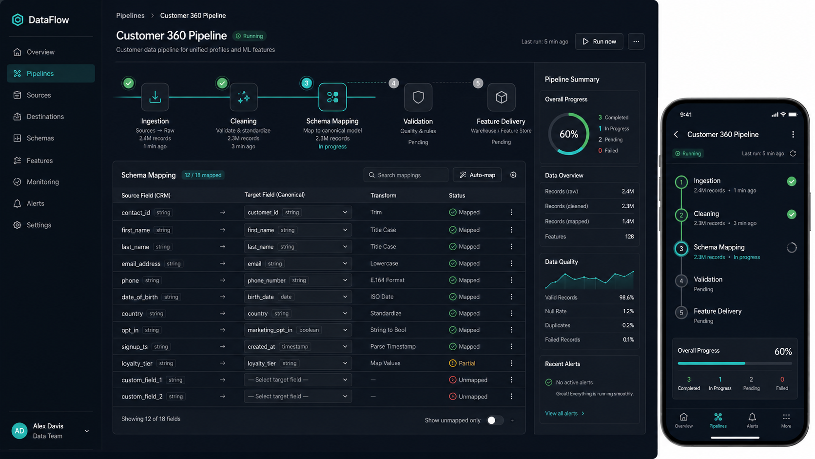Open the Validation stage shield icon
The image size is (815, 459).
point(418,97)
